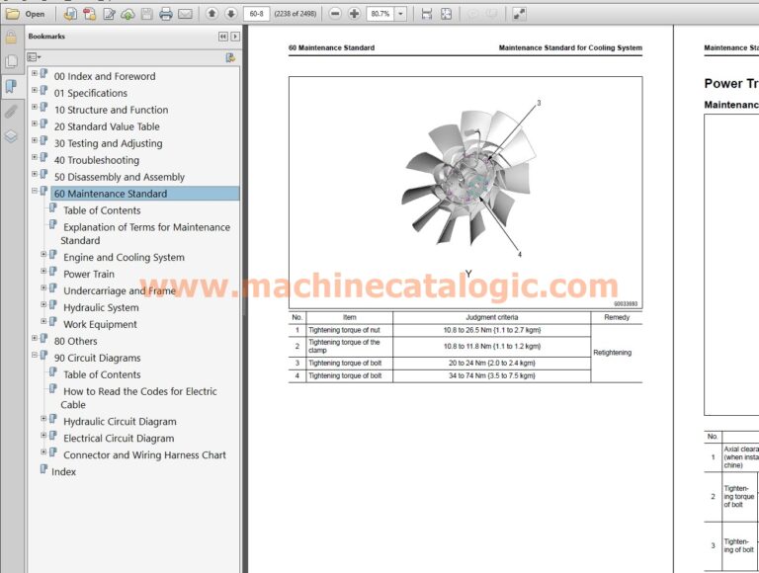The image size is (759, 573).
Task: Expand the 30 Testing and Adjusting node
Action: coord(35,140)
